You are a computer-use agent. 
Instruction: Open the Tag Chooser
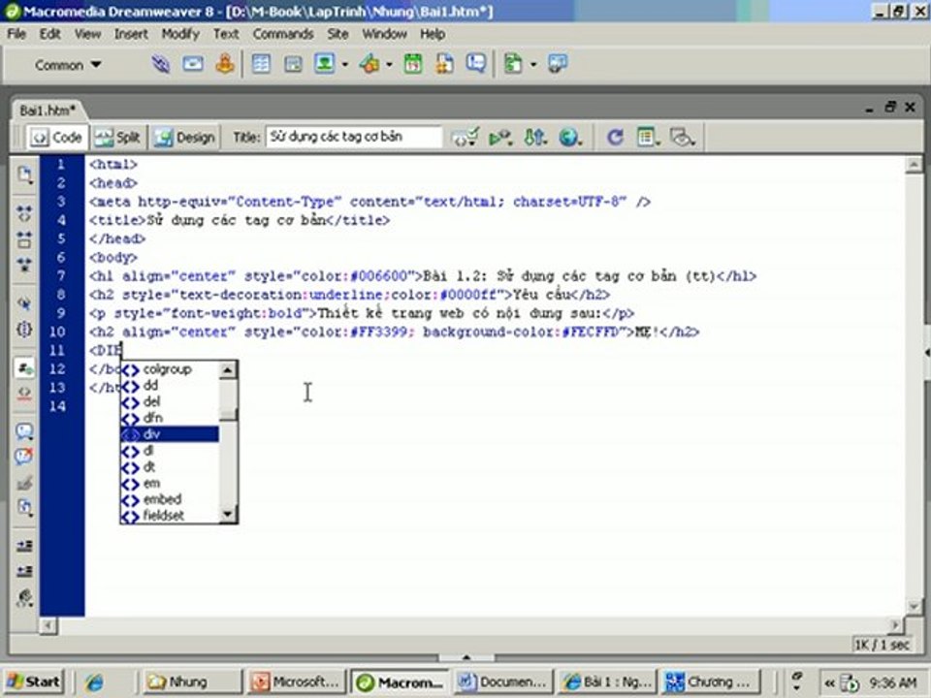tap(558, 64)
